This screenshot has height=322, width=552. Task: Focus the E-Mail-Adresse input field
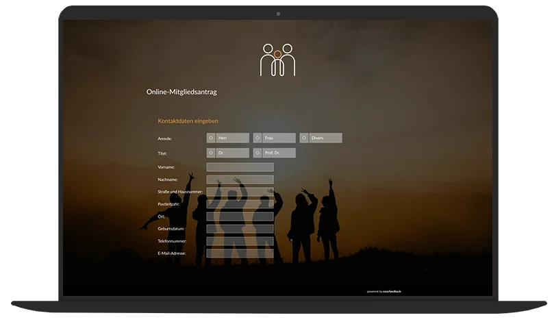[x=240, y=253]
